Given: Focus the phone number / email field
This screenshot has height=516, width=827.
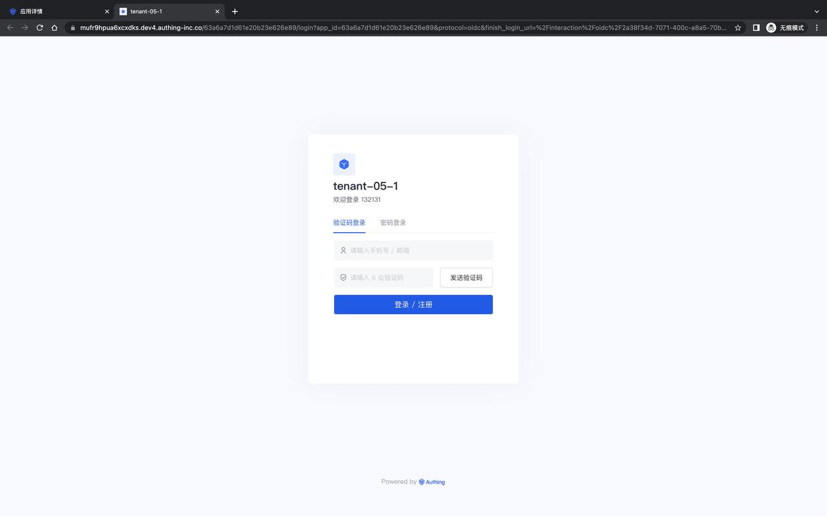Looking at the screenshot, I should click(413, 250).
